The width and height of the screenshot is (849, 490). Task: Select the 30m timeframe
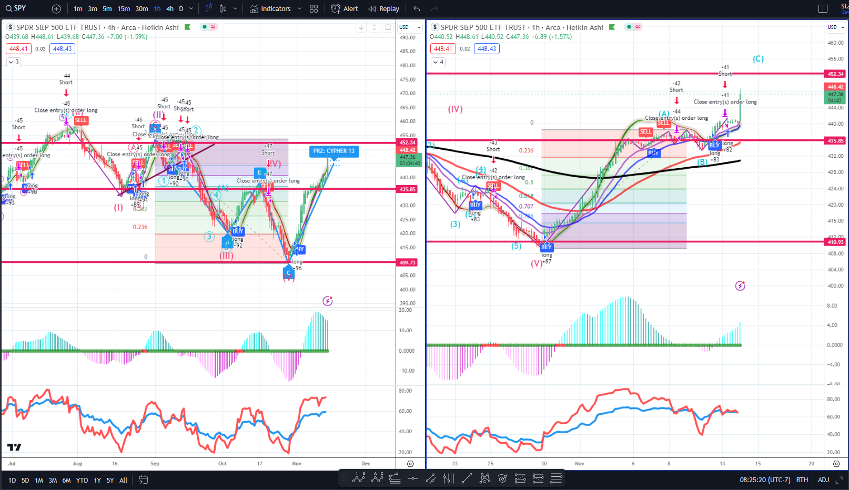click(141, 9)
